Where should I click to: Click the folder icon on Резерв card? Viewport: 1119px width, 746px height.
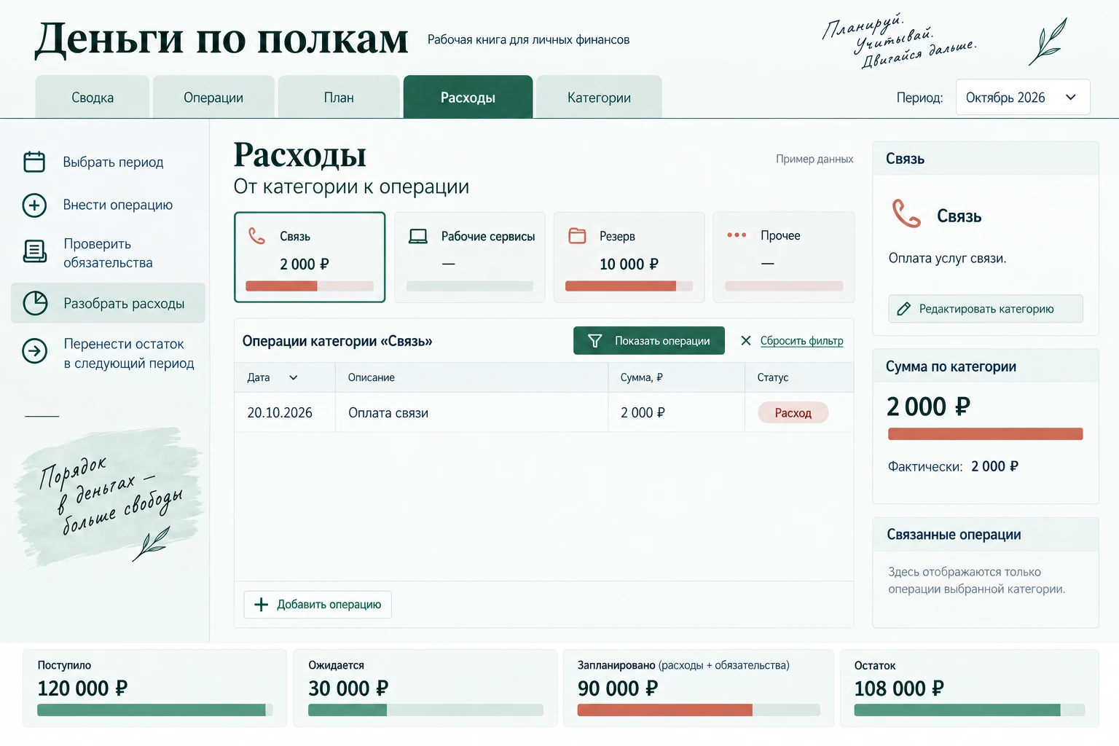click(x=577, y=236)
